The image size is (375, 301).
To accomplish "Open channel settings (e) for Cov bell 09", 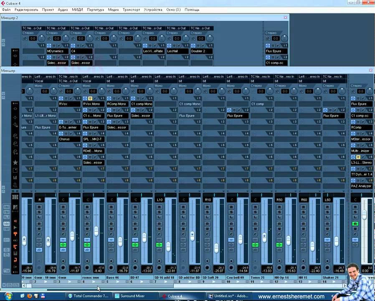I will 231,234.
